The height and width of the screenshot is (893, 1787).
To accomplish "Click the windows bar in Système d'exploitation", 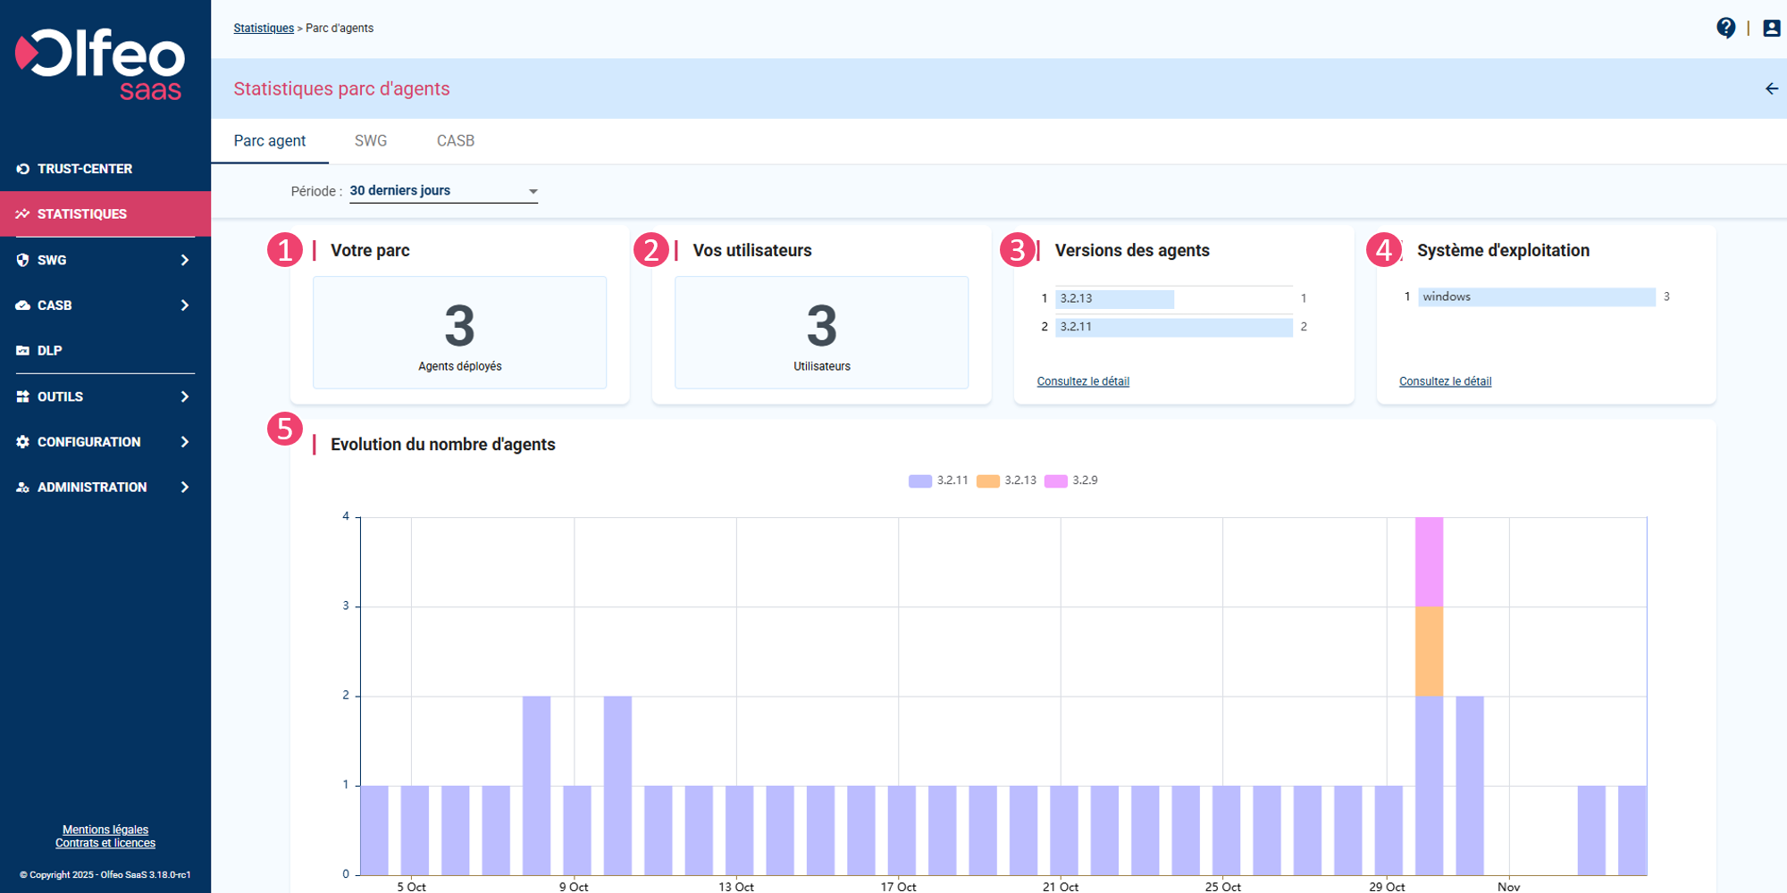I will pyautogui.click(x=1536, y=297).
